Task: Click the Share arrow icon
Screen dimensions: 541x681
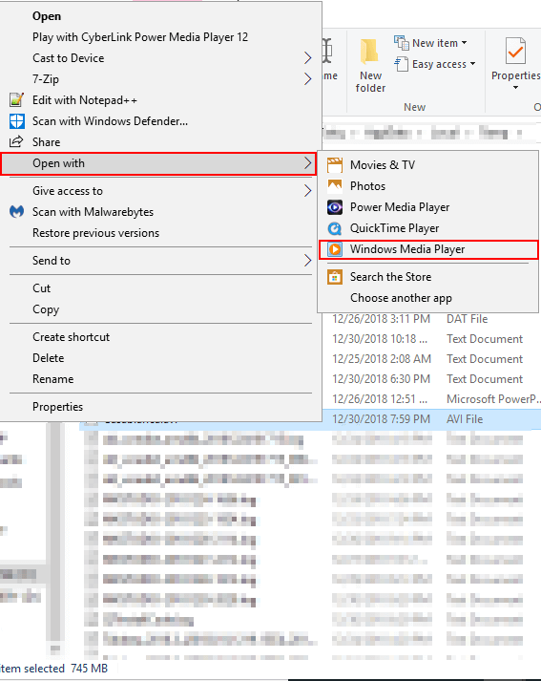Action: coord(16,141)
